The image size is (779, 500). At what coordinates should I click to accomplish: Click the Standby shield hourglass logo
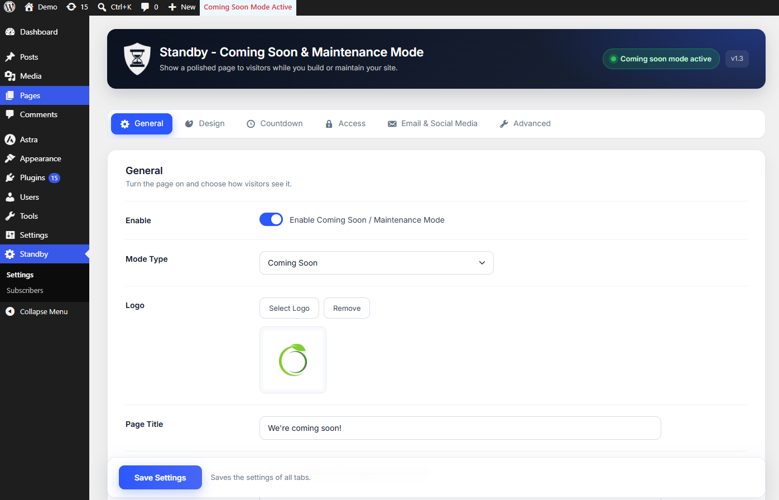[137, 59]
